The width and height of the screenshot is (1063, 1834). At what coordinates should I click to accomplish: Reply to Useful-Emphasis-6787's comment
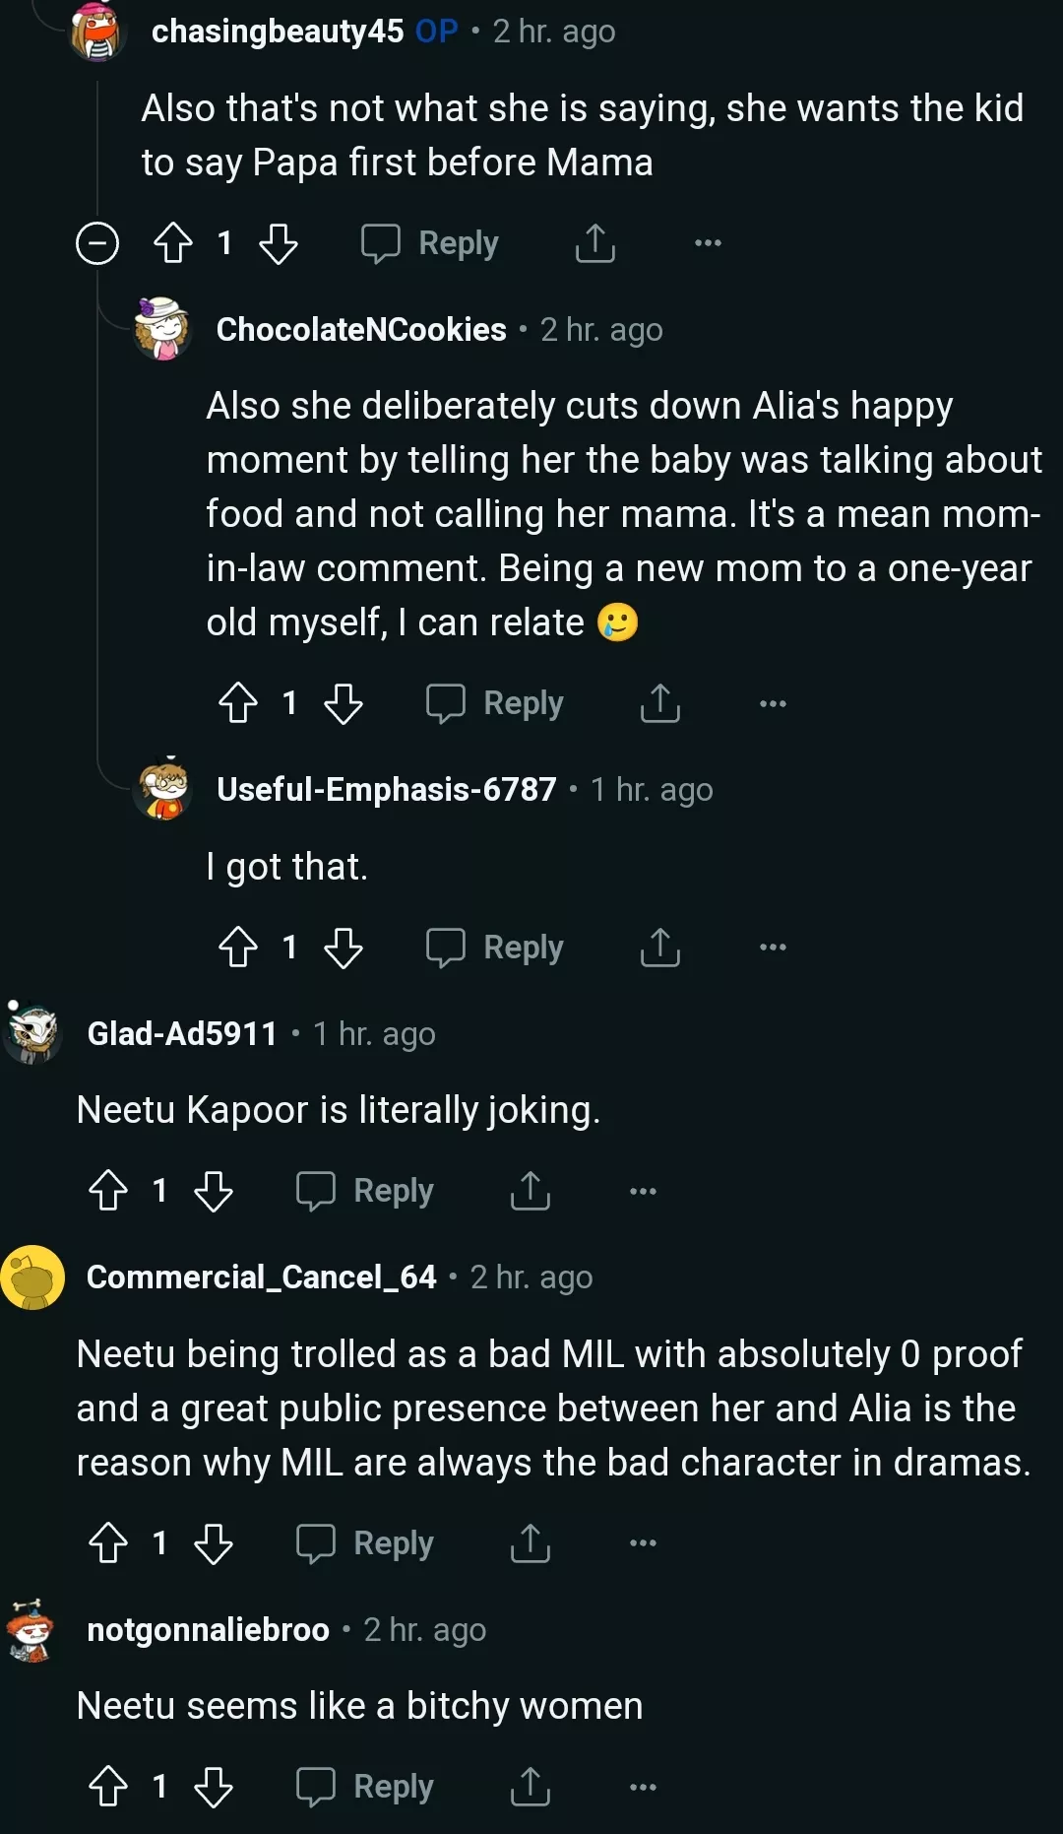[495, 948]
